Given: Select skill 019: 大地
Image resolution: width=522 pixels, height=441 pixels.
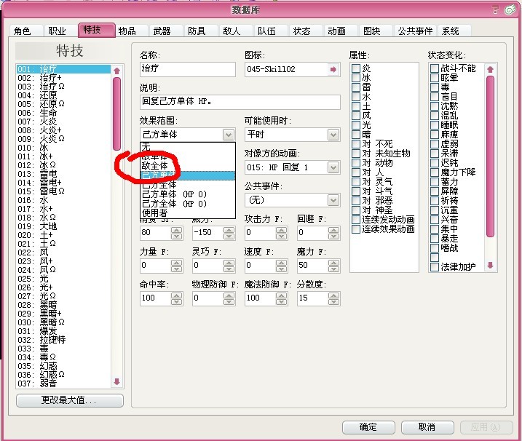Looking at the screenshot, I should coord(63,226).
